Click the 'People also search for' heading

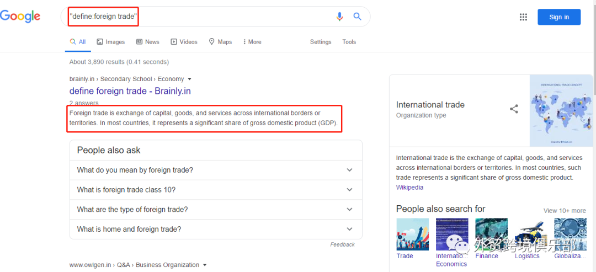click(440, 209)
